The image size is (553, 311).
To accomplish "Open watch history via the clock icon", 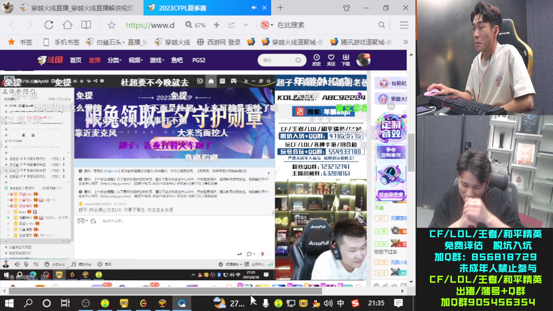I will click(317, 60).
